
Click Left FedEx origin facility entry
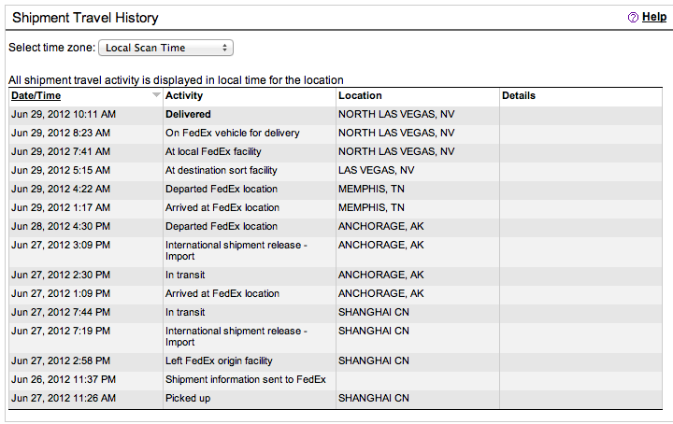click(x=219, y=360)
